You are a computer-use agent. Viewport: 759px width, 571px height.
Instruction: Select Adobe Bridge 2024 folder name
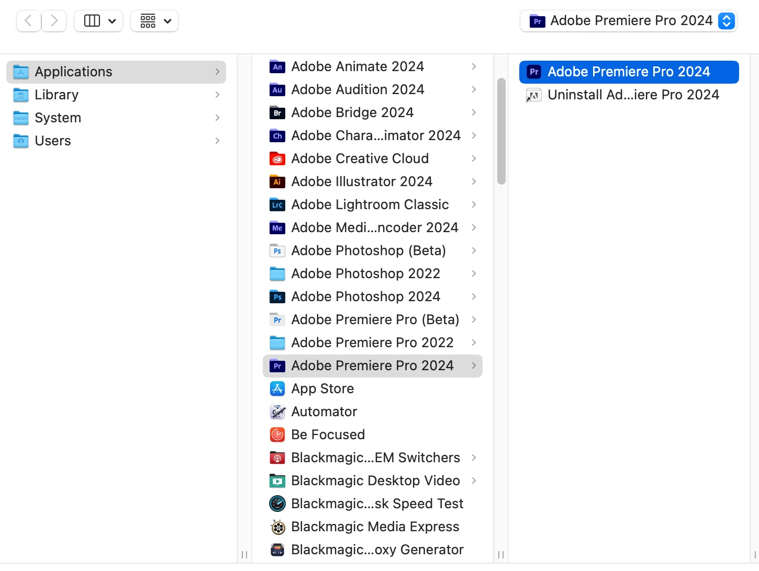[x=353, y=112]
